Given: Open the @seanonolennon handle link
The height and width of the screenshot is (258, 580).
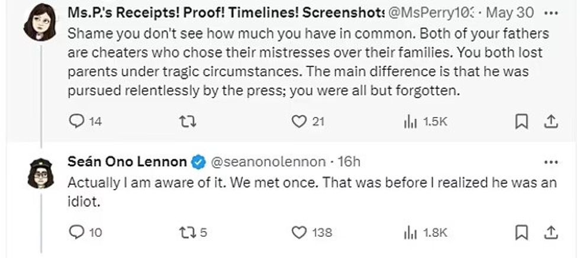Looking at the screenshot, I should coord(268,162).
